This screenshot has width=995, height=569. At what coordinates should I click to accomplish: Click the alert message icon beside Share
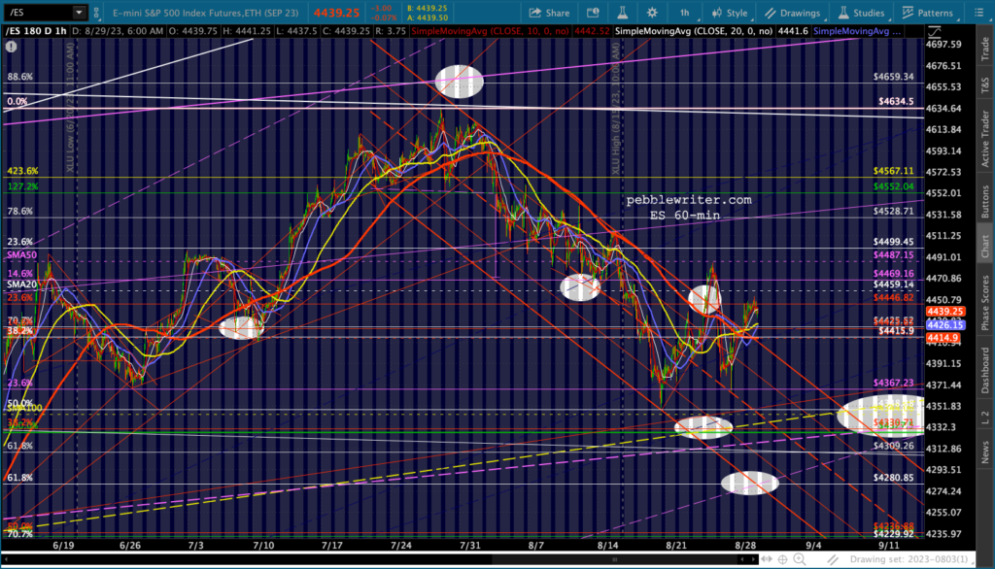[x=593, y=13]
